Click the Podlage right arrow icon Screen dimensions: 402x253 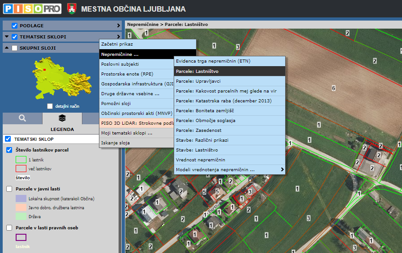[119, 26]
